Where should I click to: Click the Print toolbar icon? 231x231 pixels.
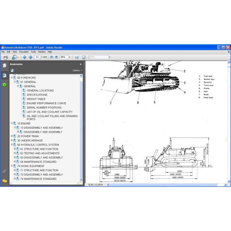click(x=6, y=57)
